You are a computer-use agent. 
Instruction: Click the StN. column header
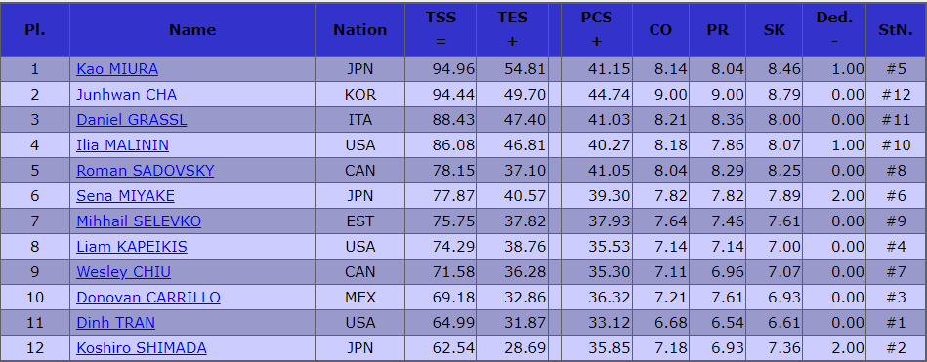coord(896,30)
